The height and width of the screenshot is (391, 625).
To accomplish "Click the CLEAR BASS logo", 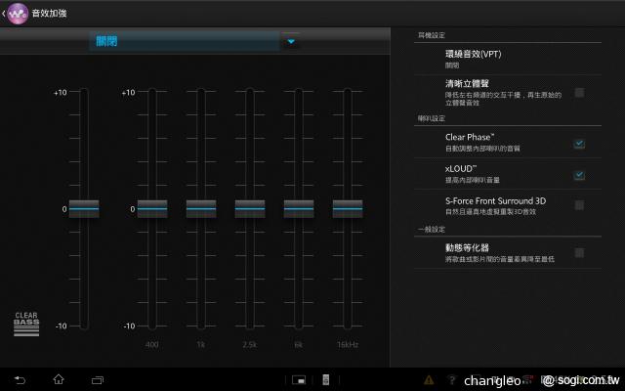I will (x=26, y=324).
